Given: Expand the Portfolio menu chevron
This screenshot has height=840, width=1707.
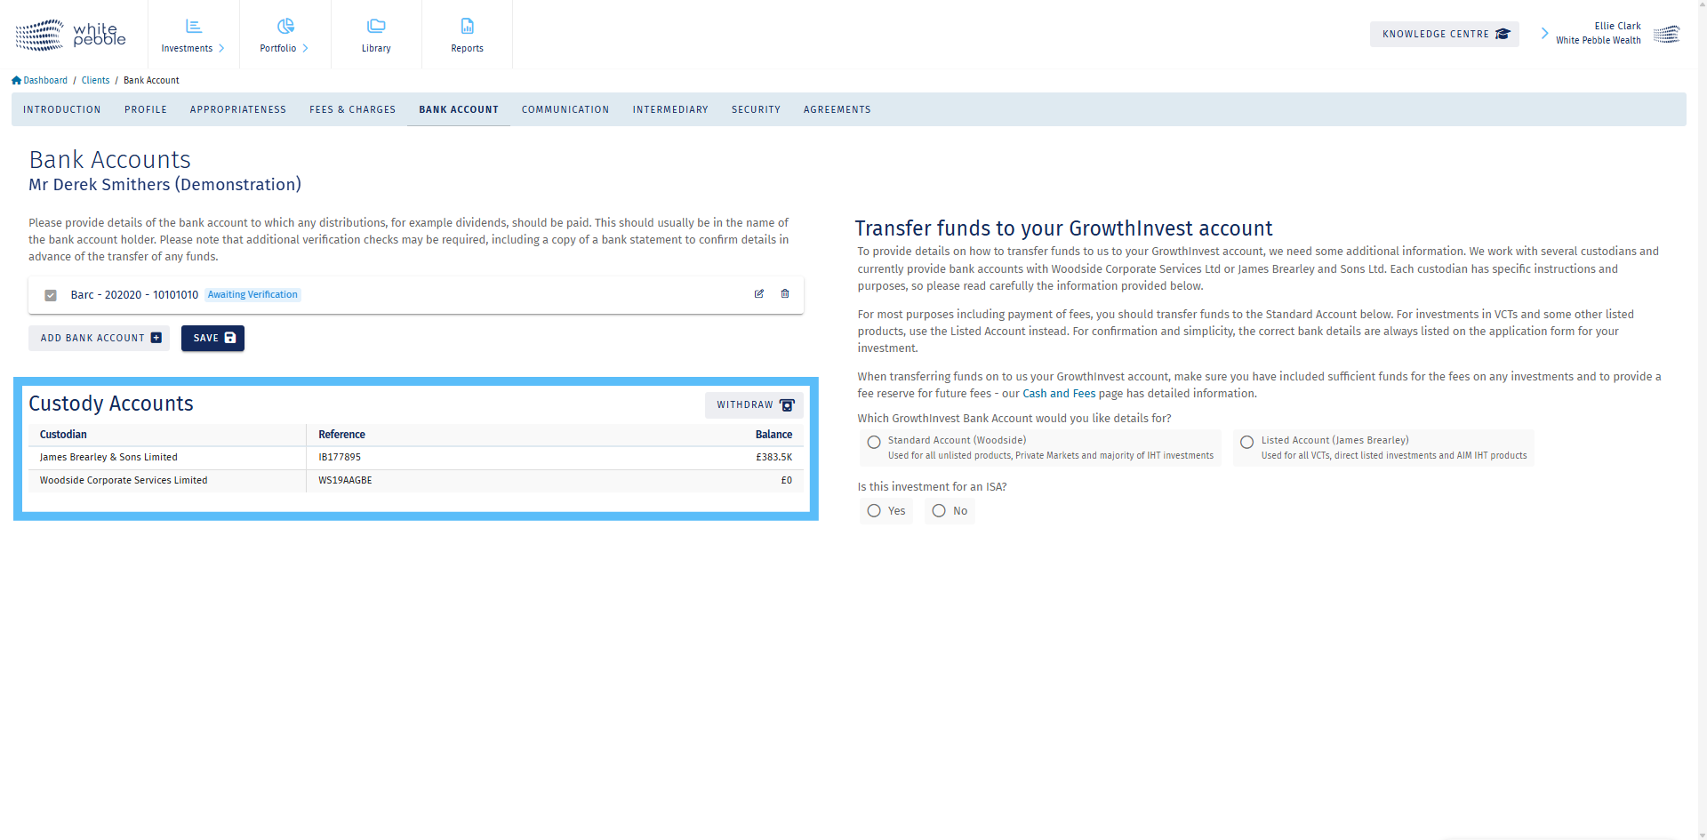Looking at the screenshot, I should tap(306, 48).
